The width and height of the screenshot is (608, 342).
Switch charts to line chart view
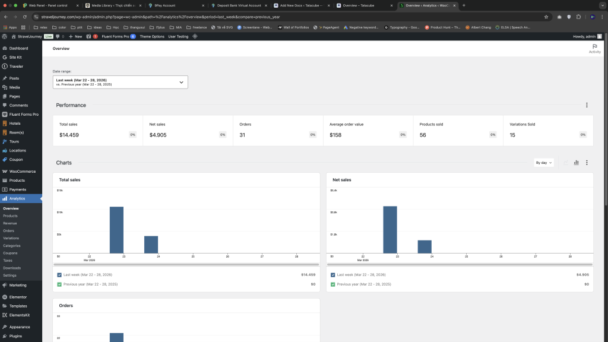(566, 163)
